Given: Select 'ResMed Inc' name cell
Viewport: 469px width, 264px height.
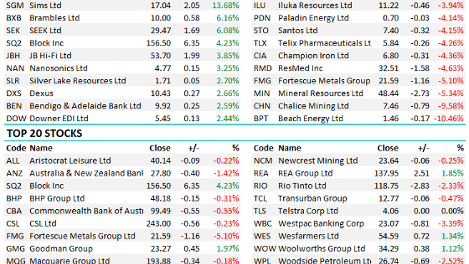Looking at the screenshot, I should [300, 68].
